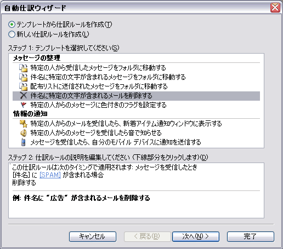Finish wizard with 完了 button
The height and width of the screenshot is (249, 283).
point(251,236)
